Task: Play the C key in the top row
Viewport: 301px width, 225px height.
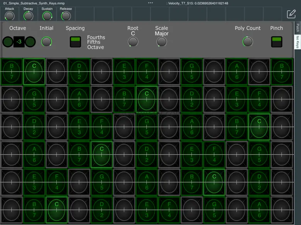Action: pos(34,72)
